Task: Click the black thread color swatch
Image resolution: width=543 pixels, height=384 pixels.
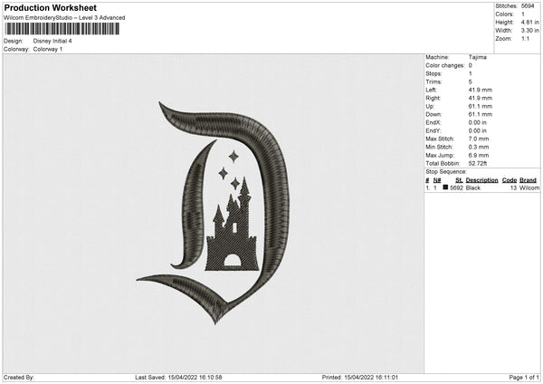Action: pyautogui.click(x=445, y=187)
